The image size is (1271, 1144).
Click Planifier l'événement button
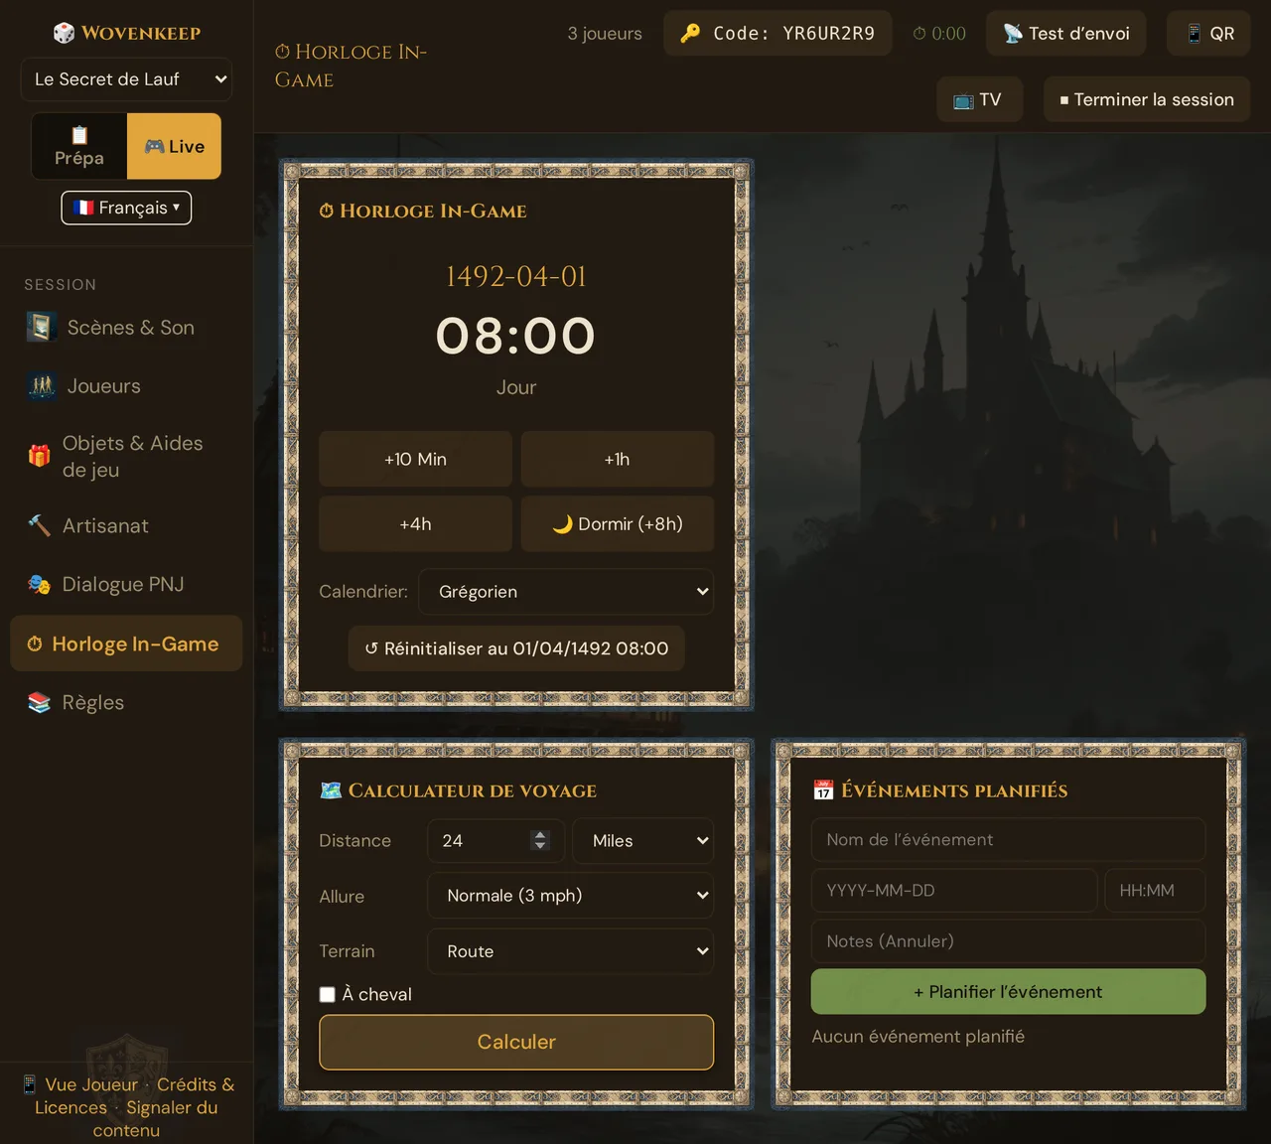(1008, 992)
